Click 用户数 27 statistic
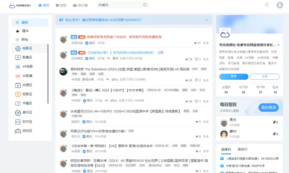The width and height of the screenshot is (289, 173). [261, 90]
